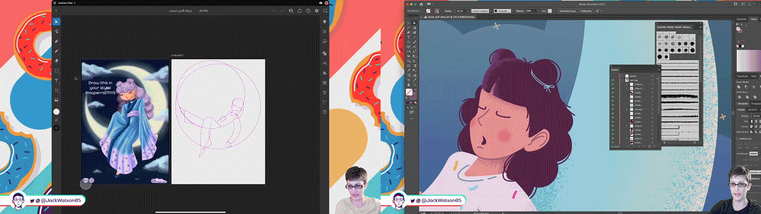
Task: Enable the Dashed Line checkbox in Stroke panel
Action: (x=738, y=138)
